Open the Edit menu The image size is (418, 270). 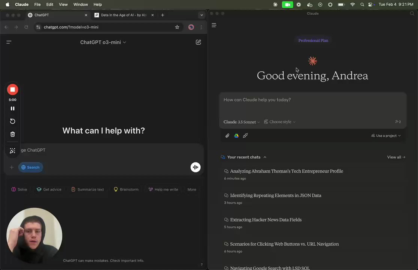pyautogui.click(x=50, y=4)
